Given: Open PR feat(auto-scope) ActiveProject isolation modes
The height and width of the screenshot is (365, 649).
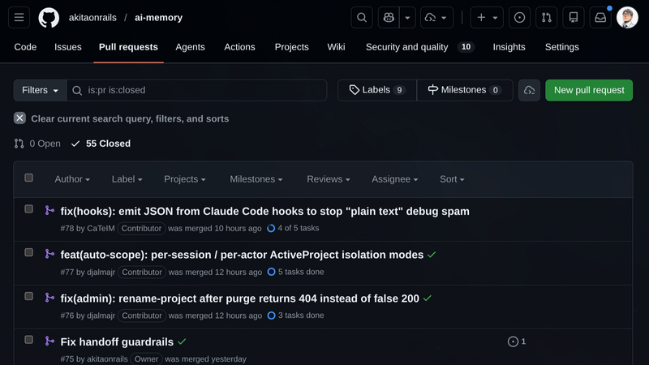Looking at the screenshot, I should click(x=242, y=255).
